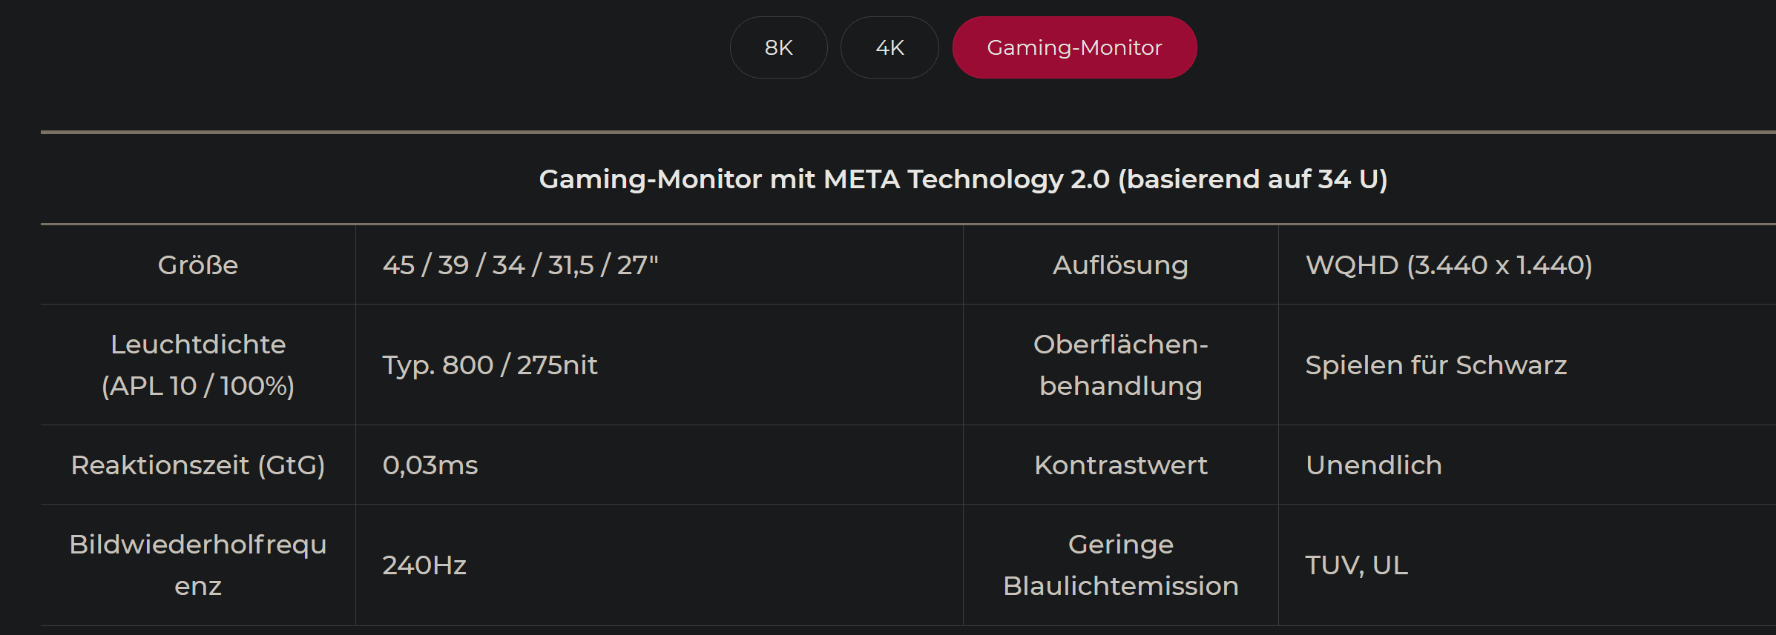Click the Reaktionszeit (GtG) label
Viewport: 1776px width, 635px height.
[x=197, y=465]
